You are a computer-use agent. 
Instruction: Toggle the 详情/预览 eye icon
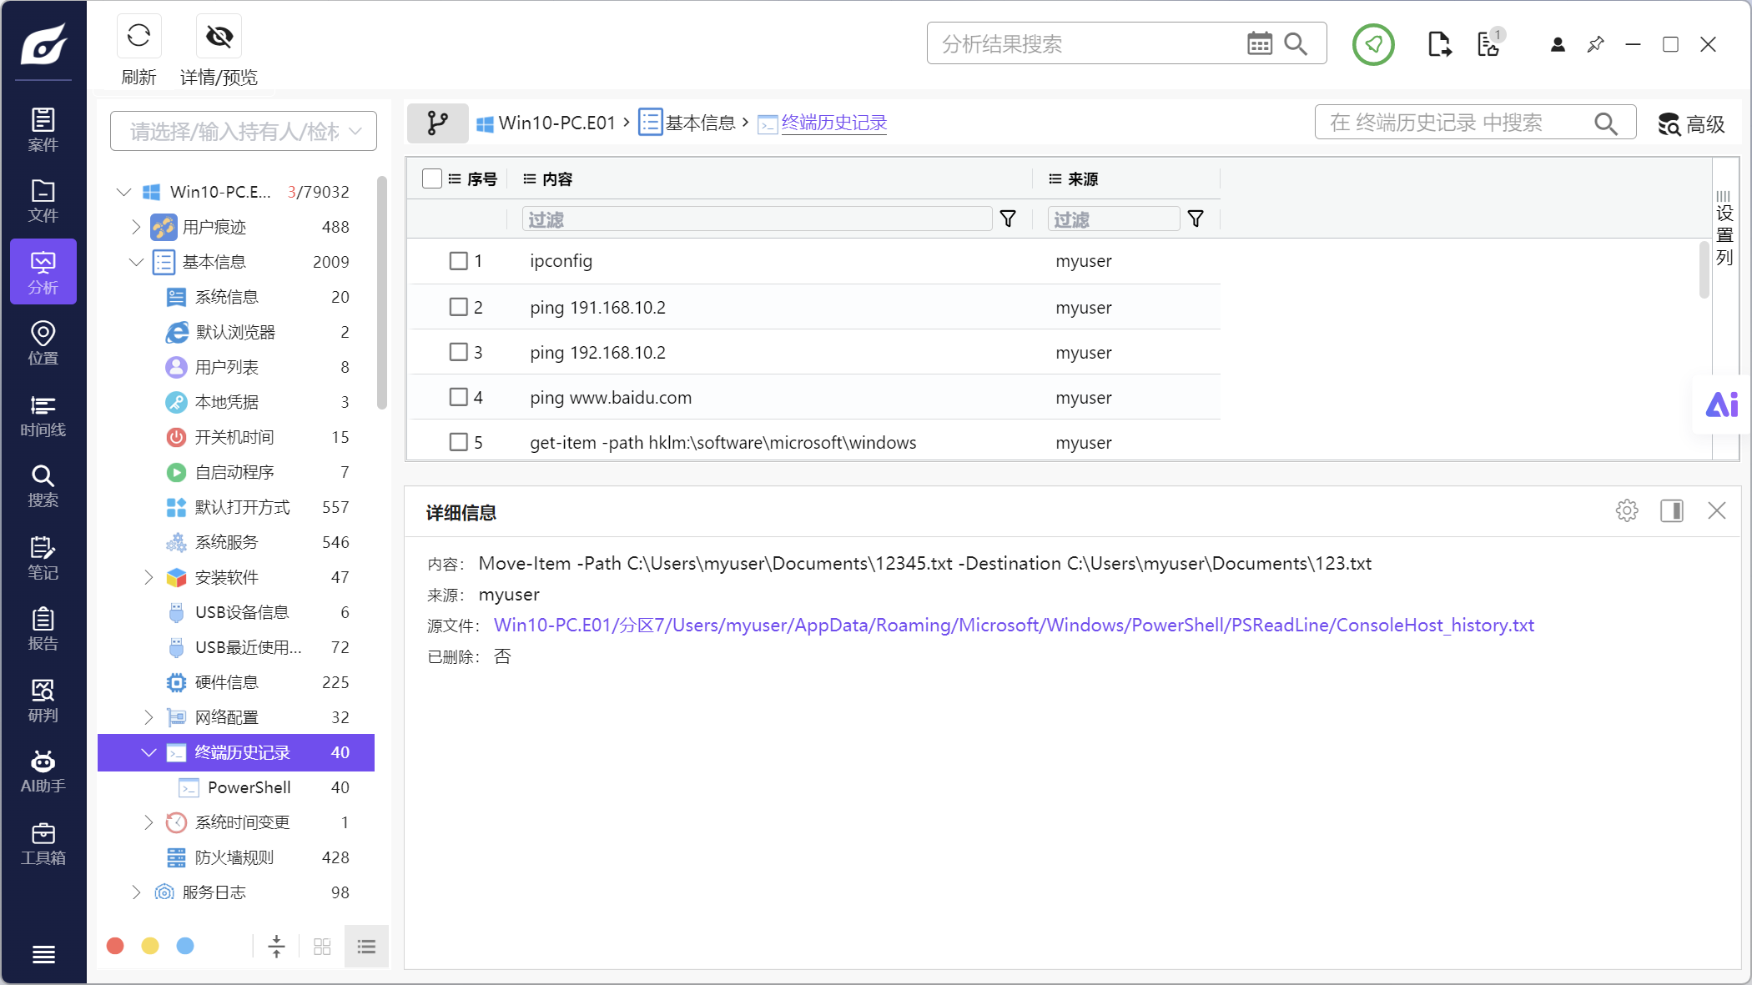pos(219,36)
